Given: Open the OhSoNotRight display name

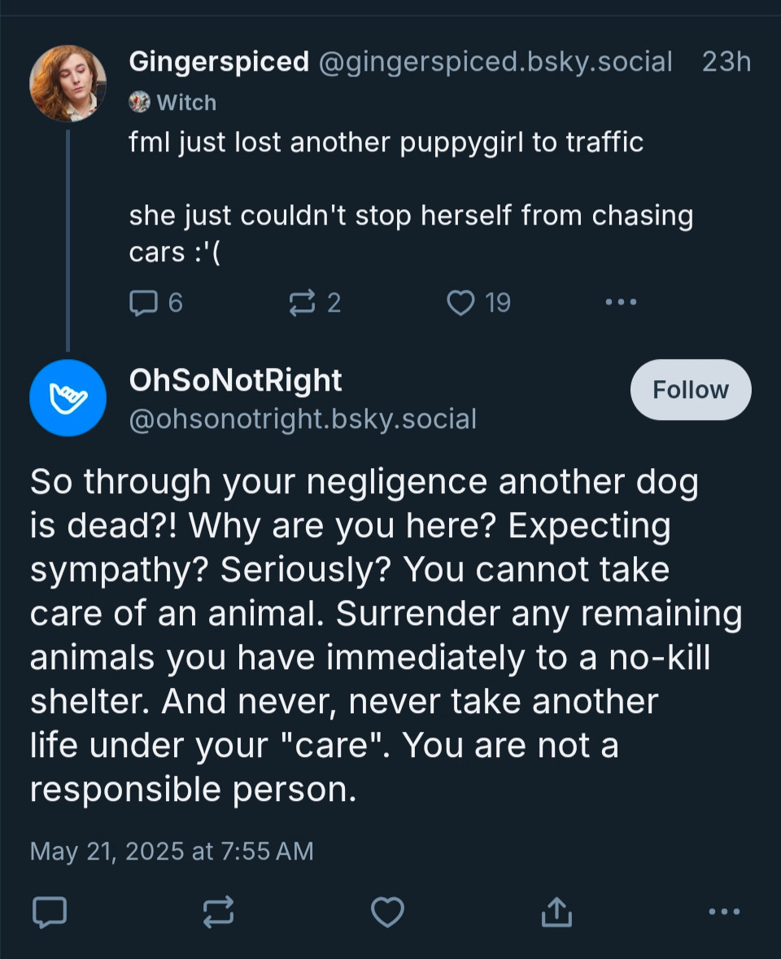Looking at the screenshot, I should click(235, 380).
